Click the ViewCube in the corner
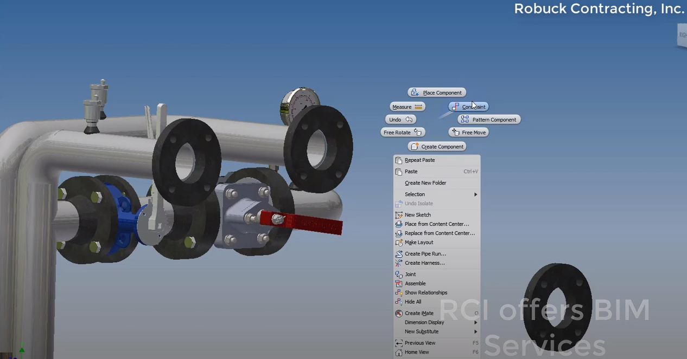Screen dimensions: 687x359 click(x=682, y=36)
